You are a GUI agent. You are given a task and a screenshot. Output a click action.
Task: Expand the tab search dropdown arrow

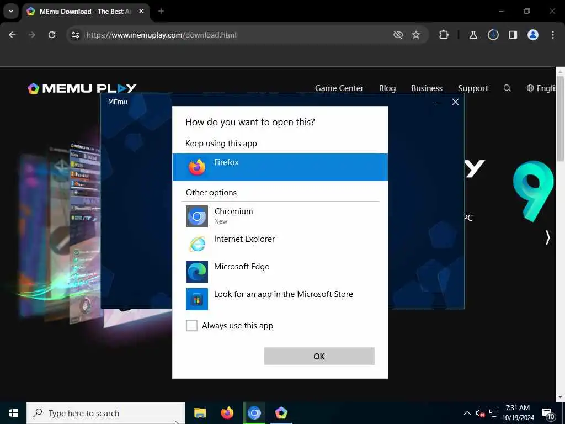coord(11,11)
